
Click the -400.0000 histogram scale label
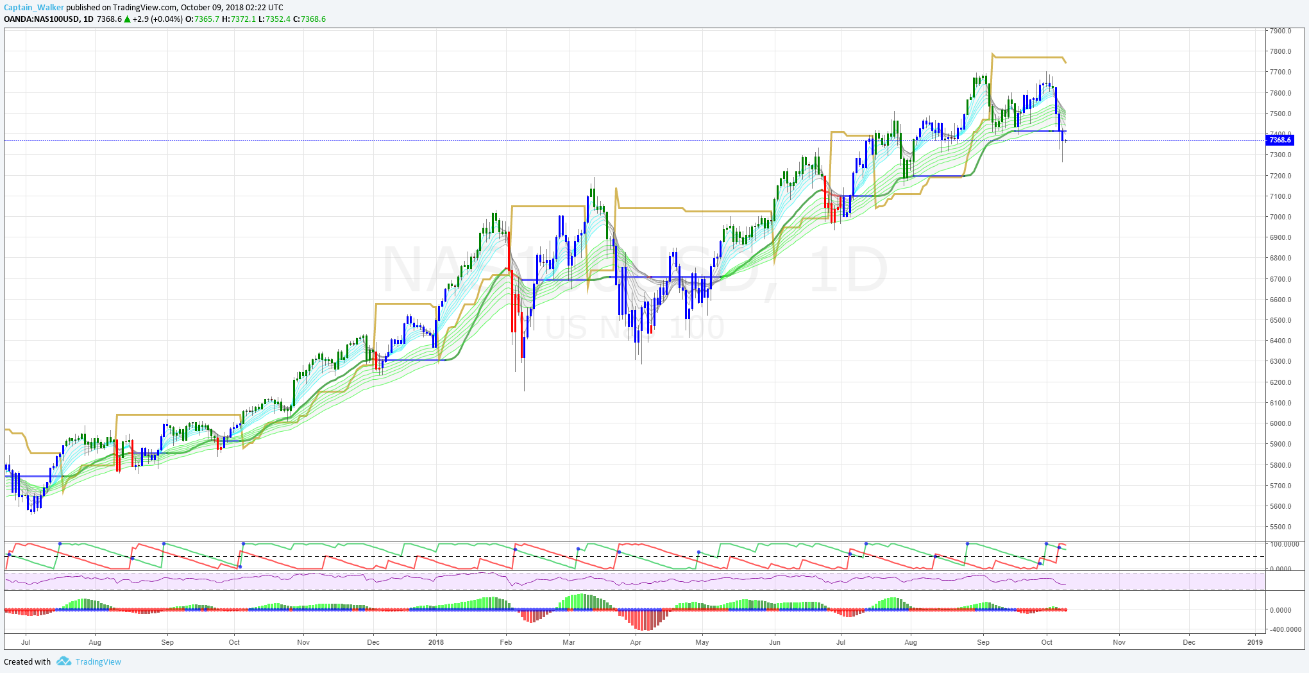(x=1285, y=629)
